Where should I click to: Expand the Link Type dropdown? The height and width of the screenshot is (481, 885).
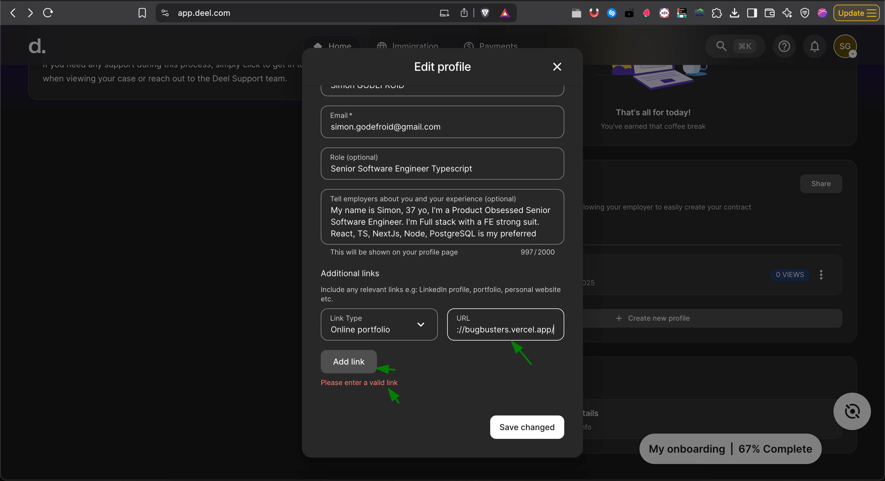379,325
